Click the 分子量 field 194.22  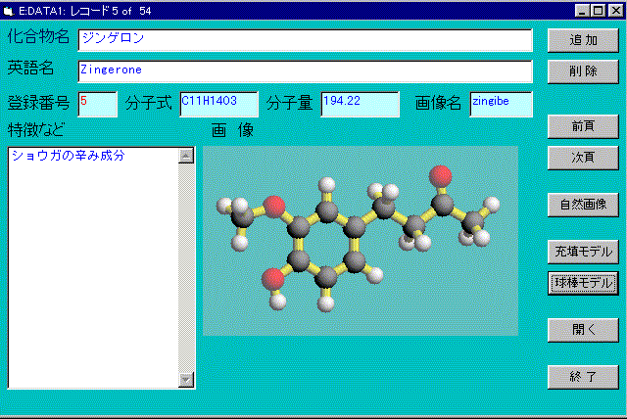[x=360, y=104]
